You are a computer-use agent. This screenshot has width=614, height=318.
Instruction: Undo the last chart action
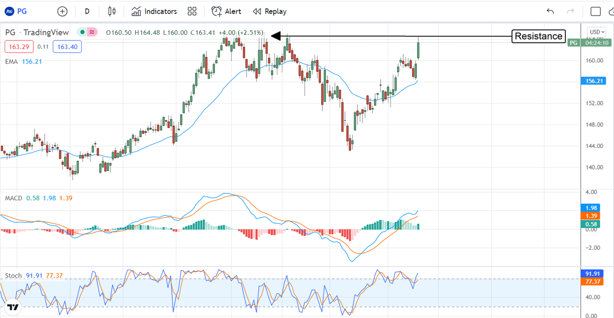(551, 11)
